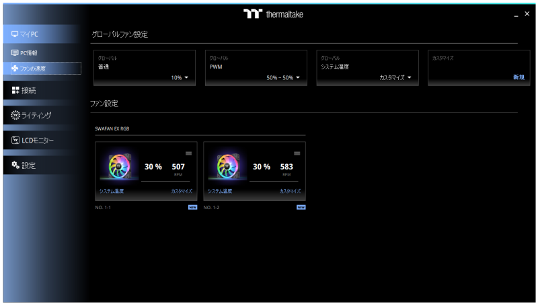538x304 pixels.
Task: Open the 接続 section
Action: tap(43, 89)
